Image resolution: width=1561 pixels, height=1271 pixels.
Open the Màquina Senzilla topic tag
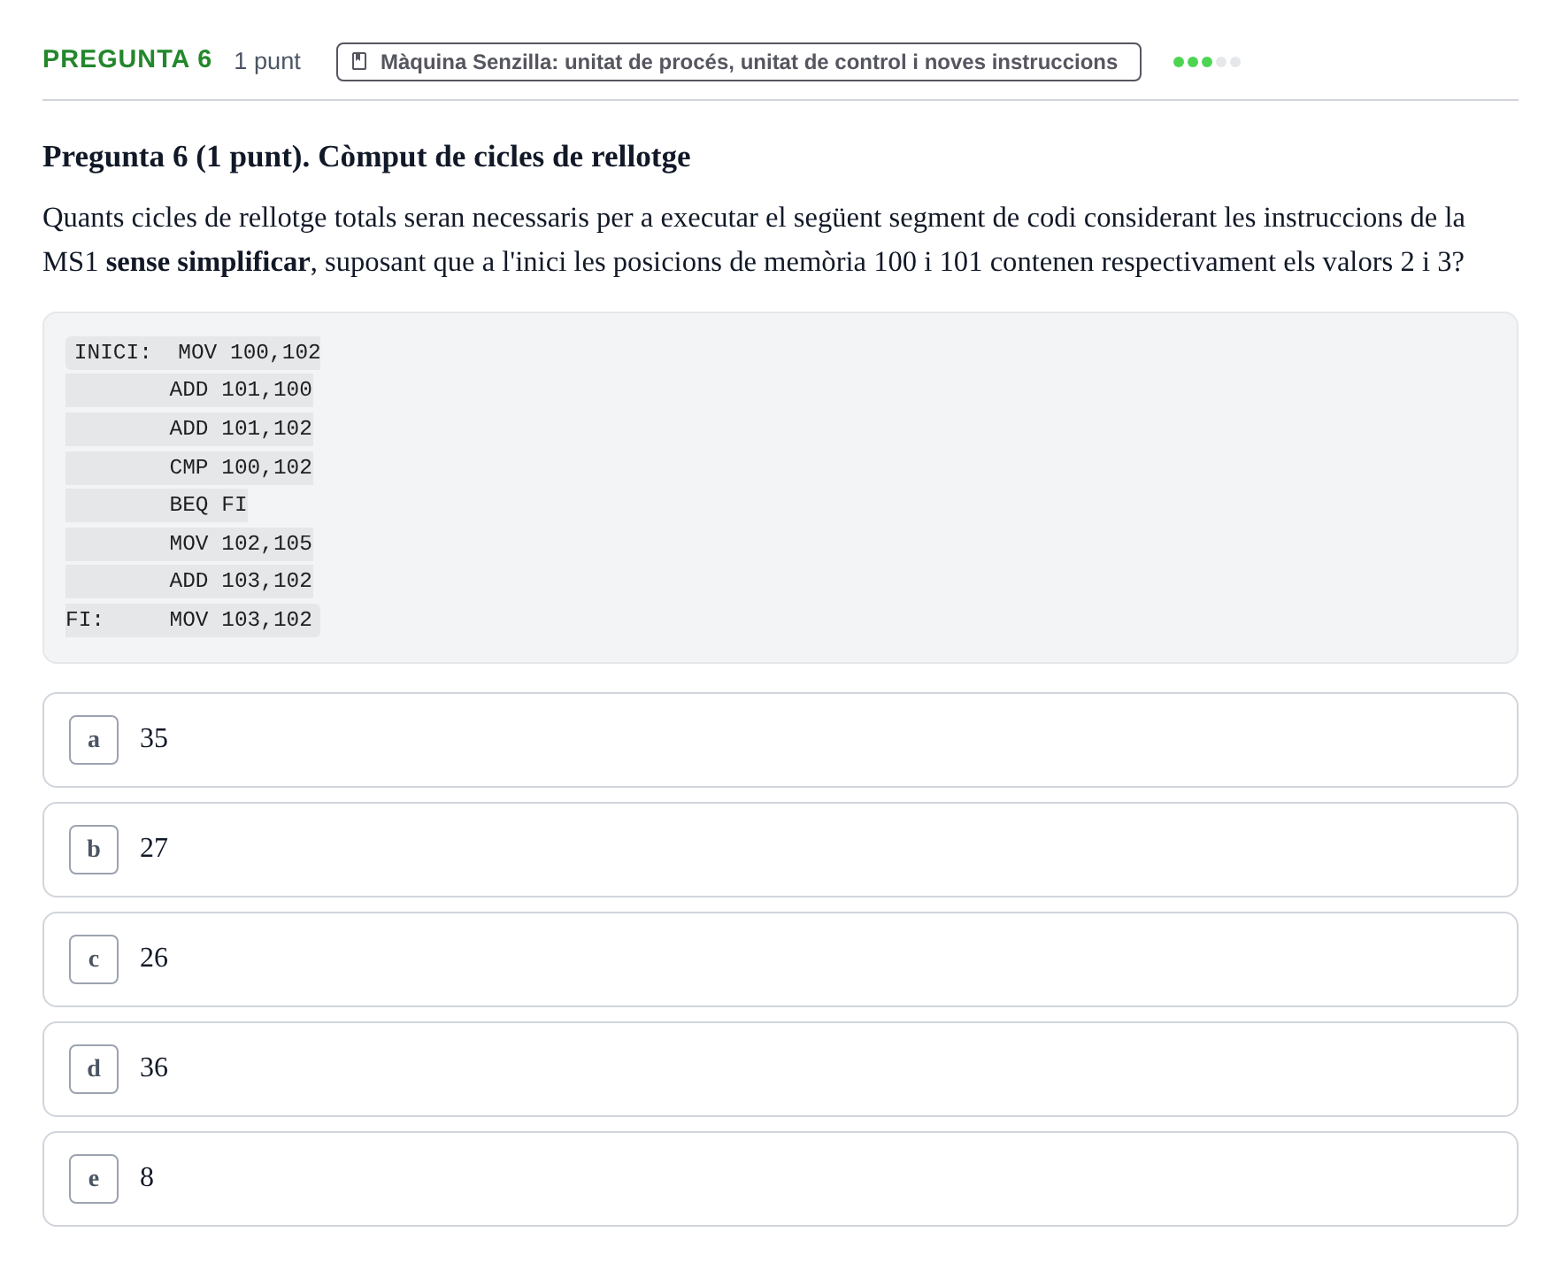tap(738, 62)
